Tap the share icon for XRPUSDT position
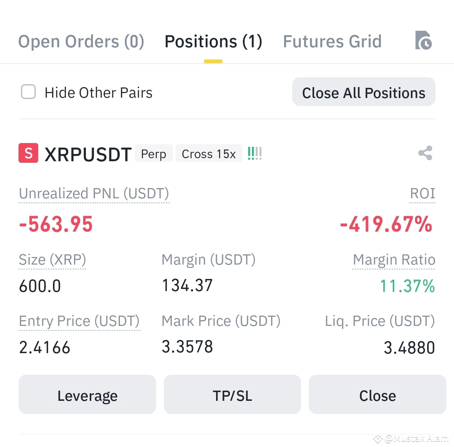The height and width of the screenshot is (447, 454). coord(425,153)
